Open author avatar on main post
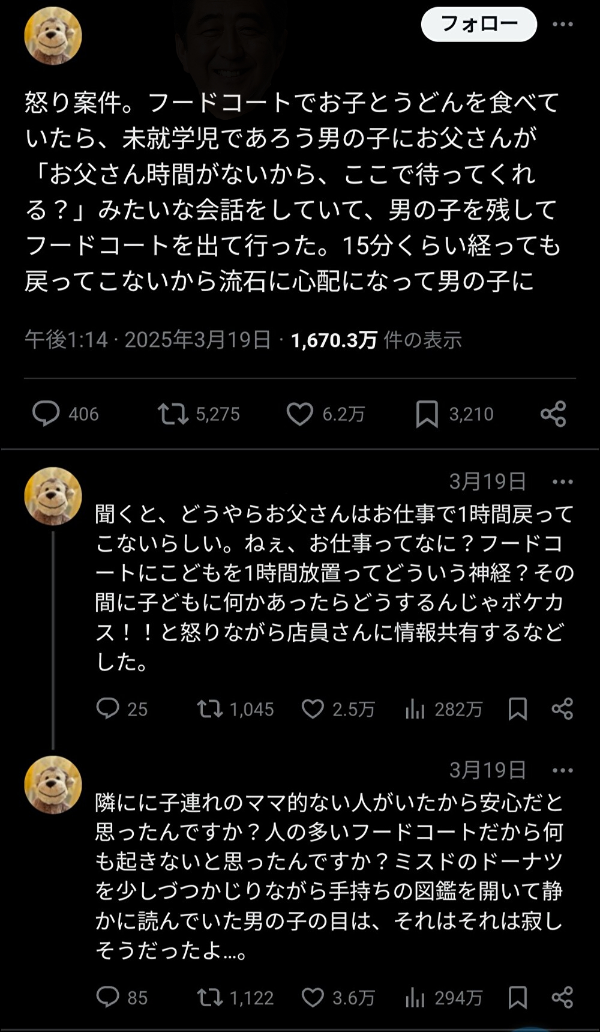 tap(53, 35)
